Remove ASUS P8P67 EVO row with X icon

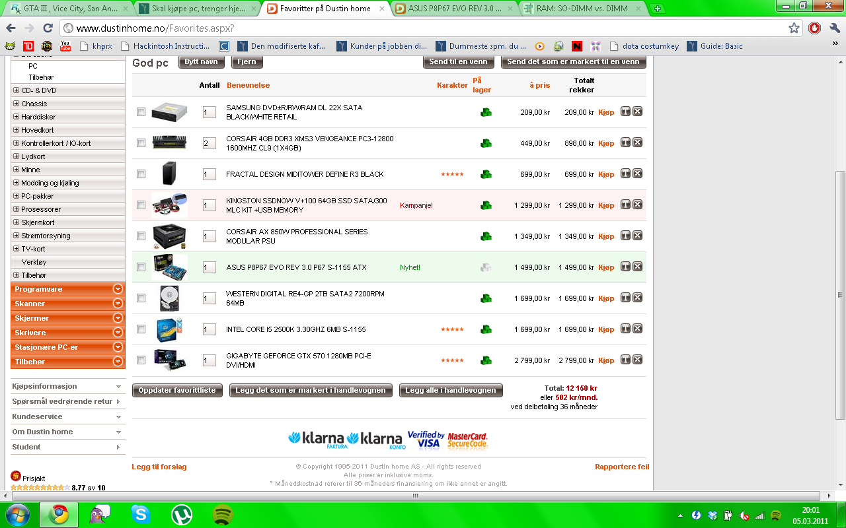click(x=638, y=267)
